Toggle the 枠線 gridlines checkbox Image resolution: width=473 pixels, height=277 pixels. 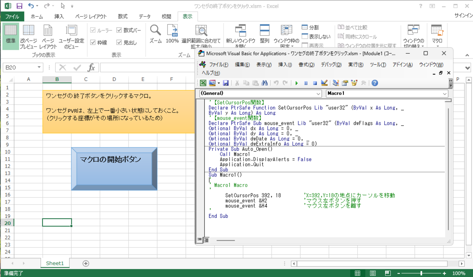click(93, 42)
